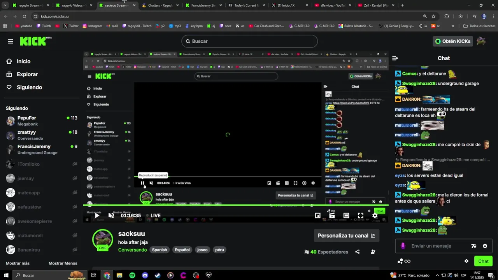
Task: Click Obtén KICKs button
Action: pos(452,41)
